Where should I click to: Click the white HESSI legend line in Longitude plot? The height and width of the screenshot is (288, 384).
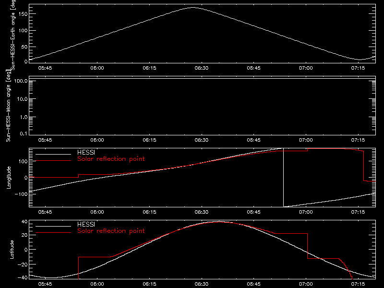click(x=53, y=154)
